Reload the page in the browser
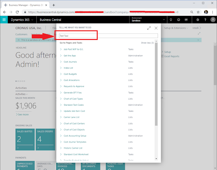The width and height of the screenshot is (217, 170). point(17,12)
